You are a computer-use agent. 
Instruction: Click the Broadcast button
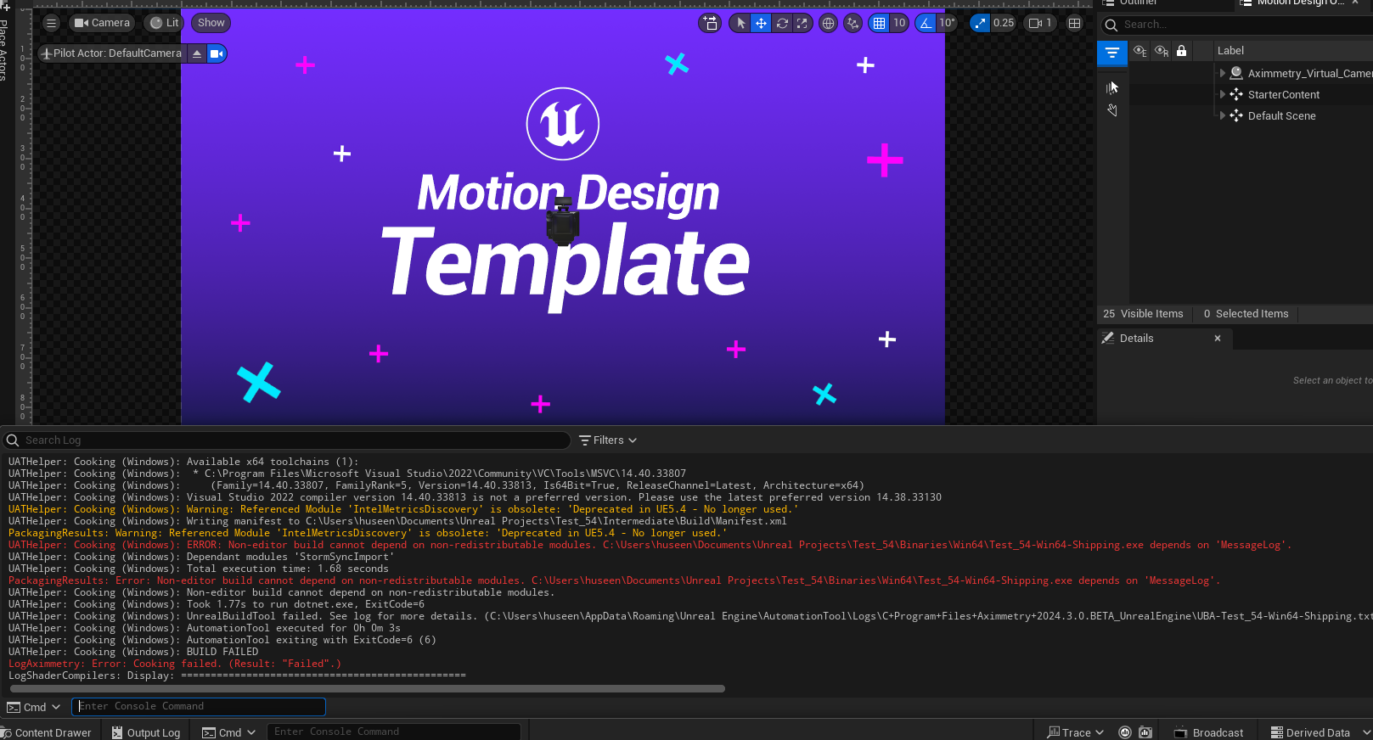click(x=1208, y=732)
